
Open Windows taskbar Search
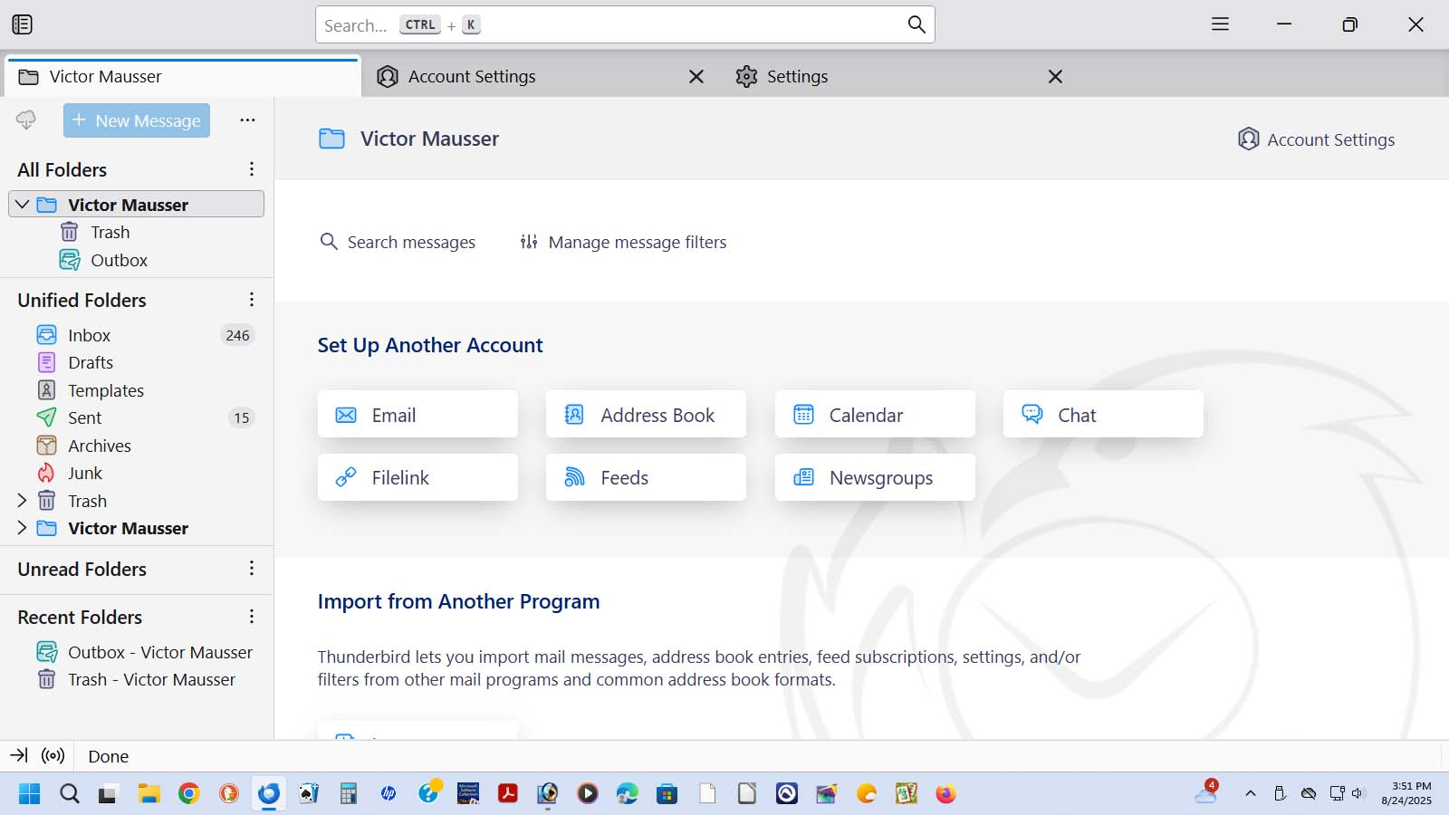70,794
